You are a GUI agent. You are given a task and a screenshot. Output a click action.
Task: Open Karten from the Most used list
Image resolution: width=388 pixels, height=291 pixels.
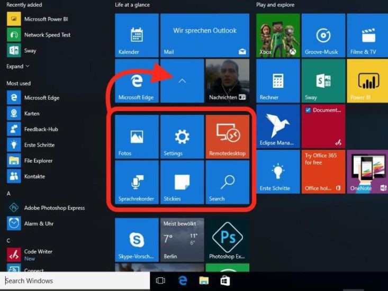23,113
